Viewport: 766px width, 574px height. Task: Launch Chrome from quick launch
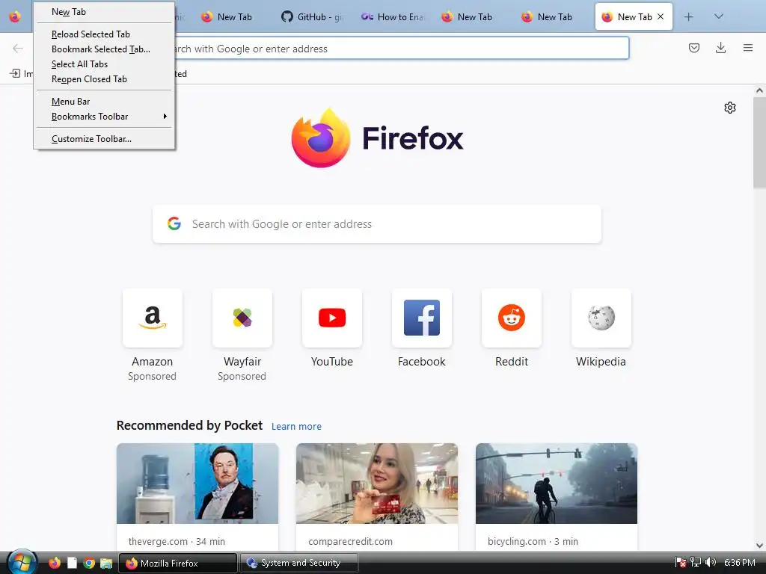tap(89, 564)
